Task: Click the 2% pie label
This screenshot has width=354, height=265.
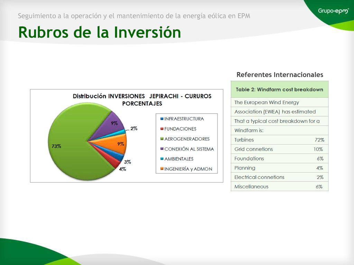Action: click(x=134, y=128)
